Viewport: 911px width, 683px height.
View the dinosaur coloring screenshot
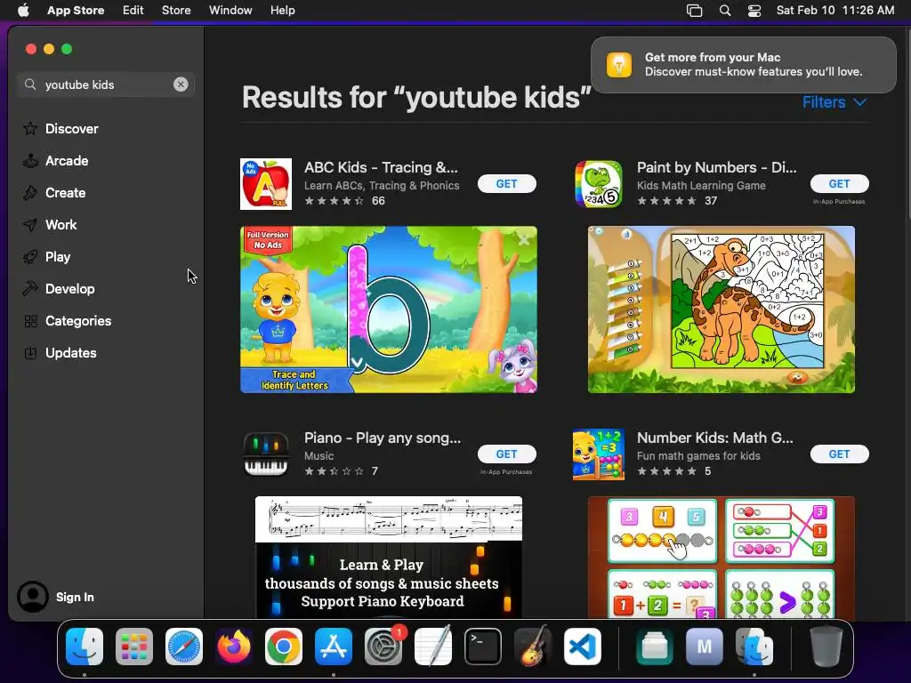721,309
